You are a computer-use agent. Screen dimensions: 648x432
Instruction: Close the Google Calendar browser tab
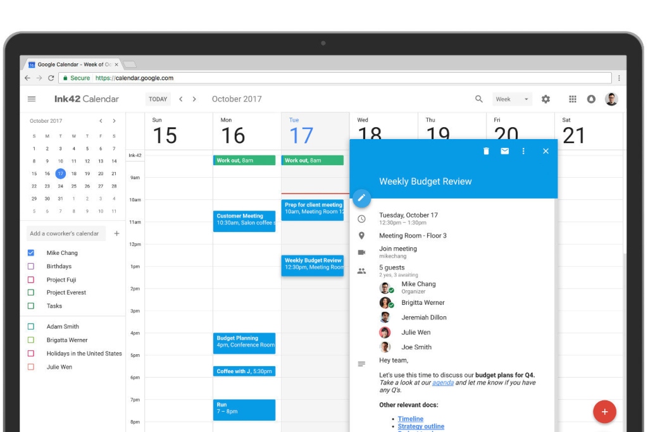pos(116,65)
